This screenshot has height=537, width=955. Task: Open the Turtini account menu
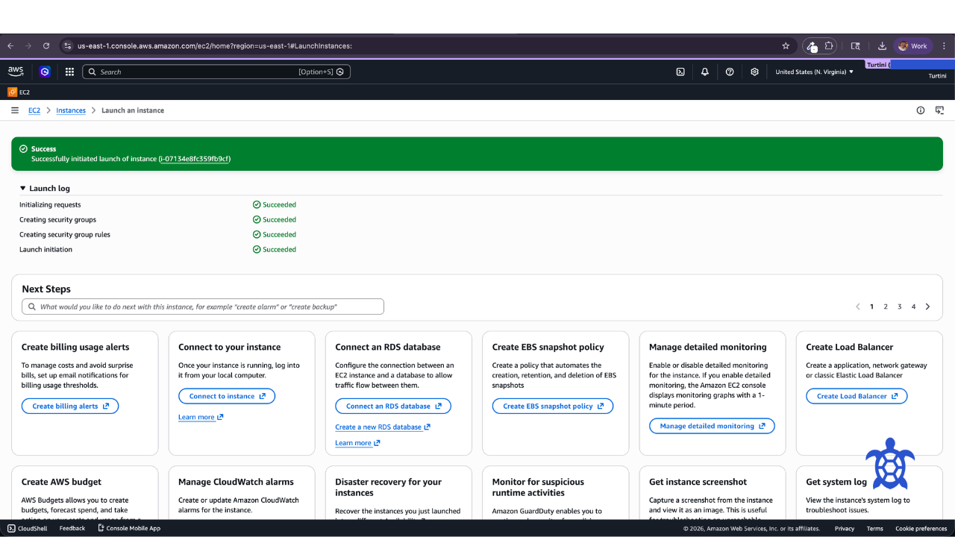pos(937,76)
